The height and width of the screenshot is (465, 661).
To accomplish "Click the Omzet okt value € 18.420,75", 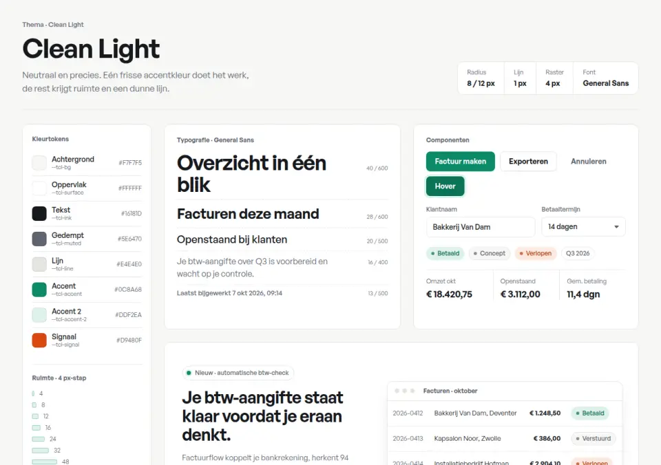I will 449,294.
